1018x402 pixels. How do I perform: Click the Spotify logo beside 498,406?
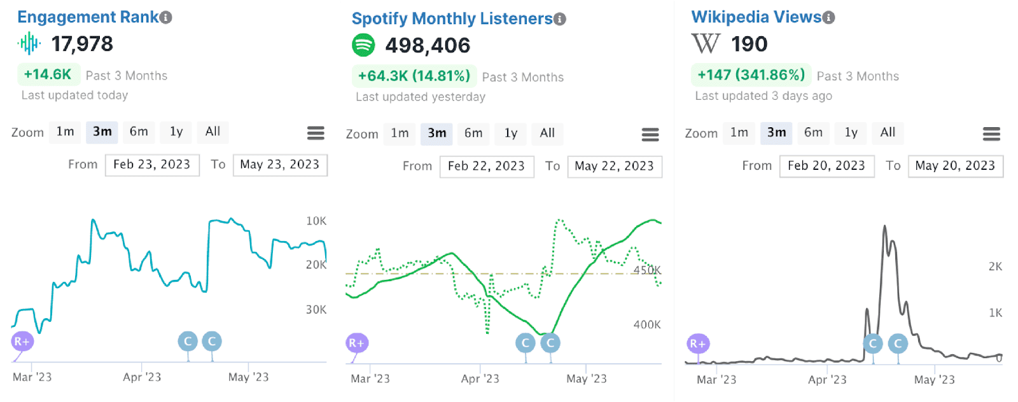click(363, 45)
